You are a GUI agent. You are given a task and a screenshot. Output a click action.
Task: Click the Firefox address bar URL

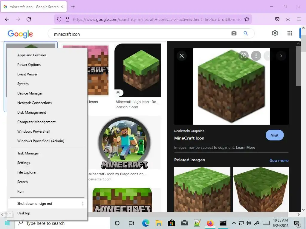tap(157, 19)
